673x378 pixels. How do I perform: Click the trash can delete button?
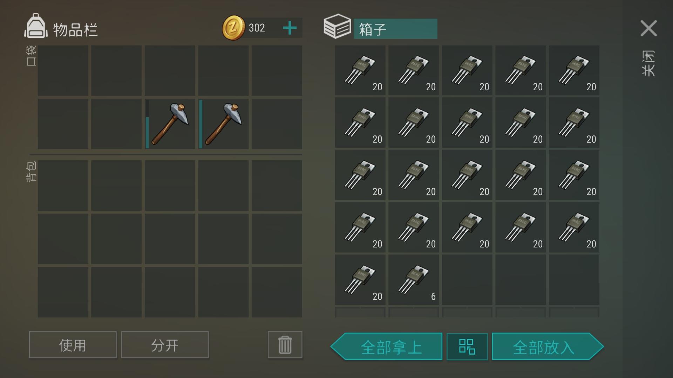[x=285, y=345]
